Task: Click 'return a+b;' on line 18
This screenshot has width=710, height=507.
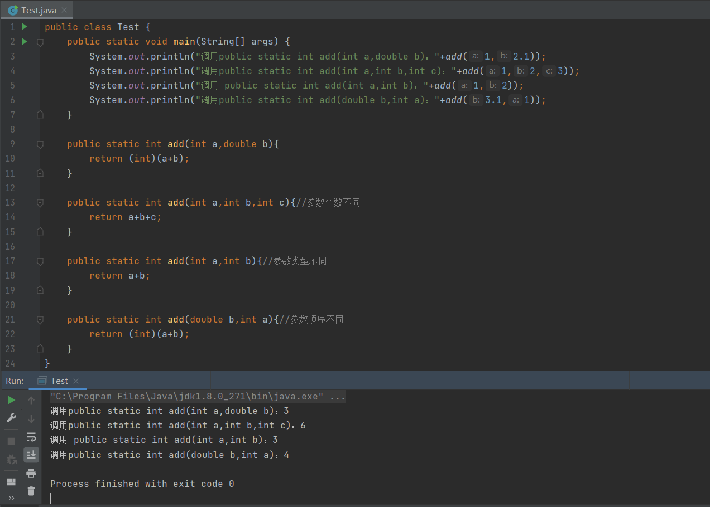Action: [120, 276]
